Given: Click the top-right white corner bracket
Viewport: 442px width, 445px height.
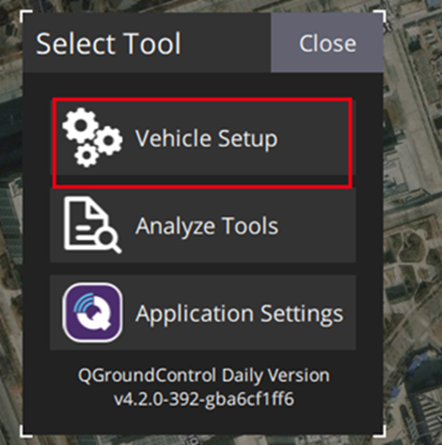Looking at the screenshot, I should [380, 16].
